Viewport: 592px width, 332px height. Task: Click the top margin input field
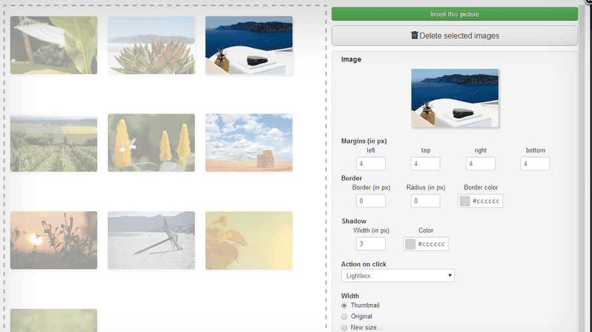click(x=425, y=163)
